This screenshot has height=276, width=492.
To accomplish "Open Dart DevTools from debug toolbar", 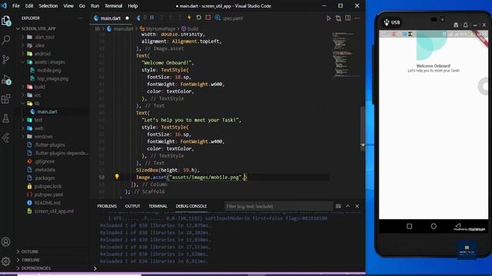I will click(218, 18).
